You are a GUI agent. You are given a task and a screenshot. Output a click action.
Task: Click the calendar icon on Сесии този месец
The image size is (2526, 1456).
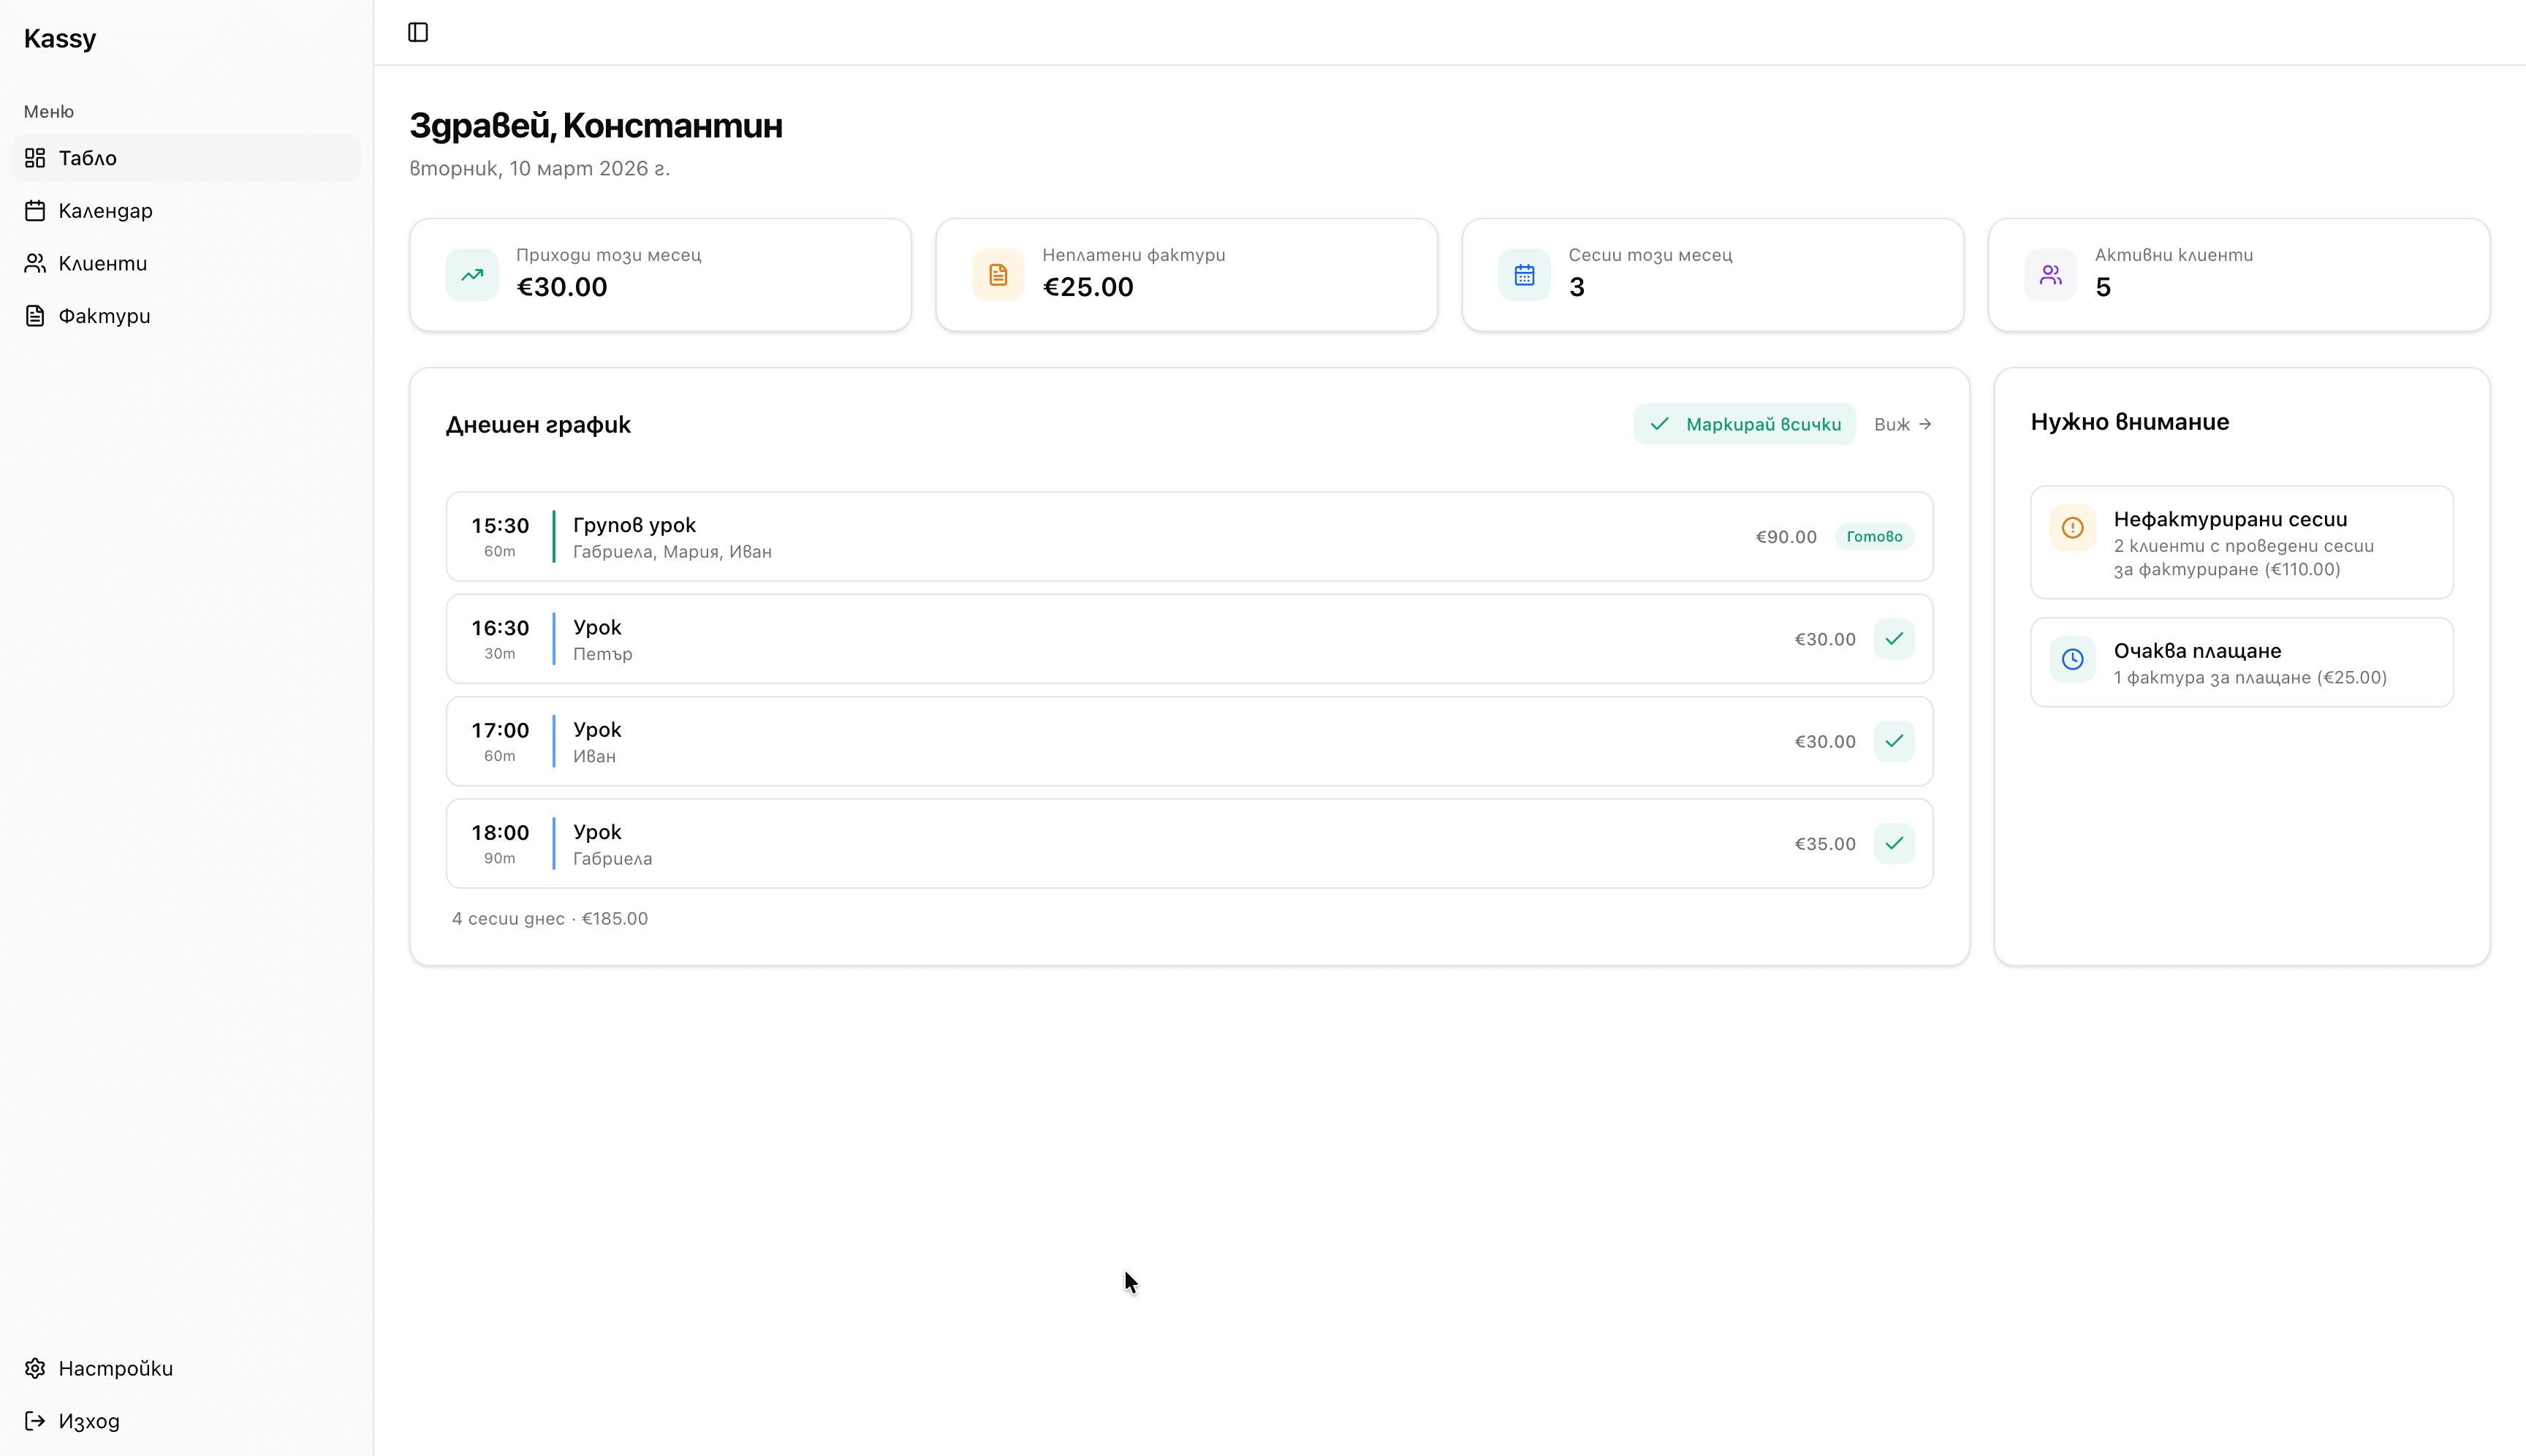(1523, 274)
